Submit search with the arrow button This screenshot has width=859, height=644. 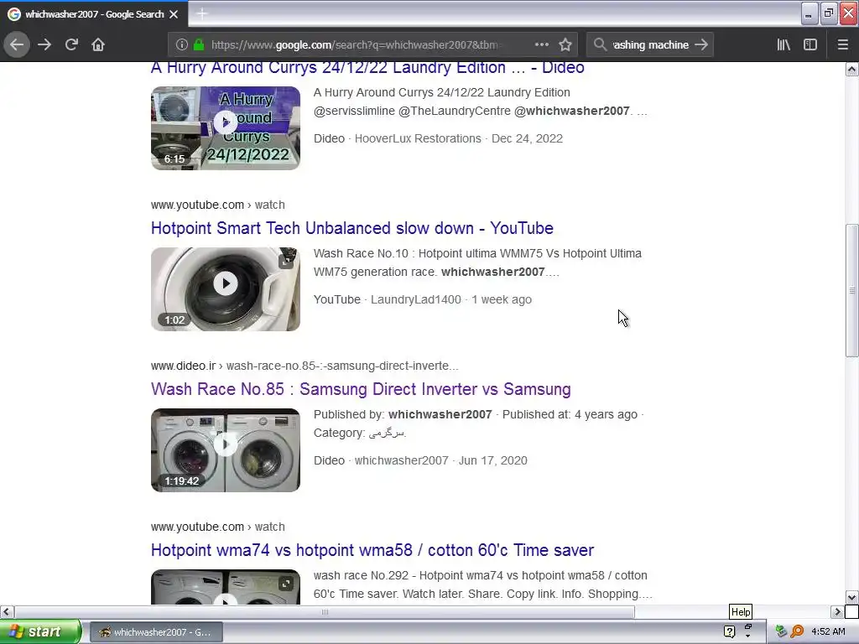click(701, 44)
